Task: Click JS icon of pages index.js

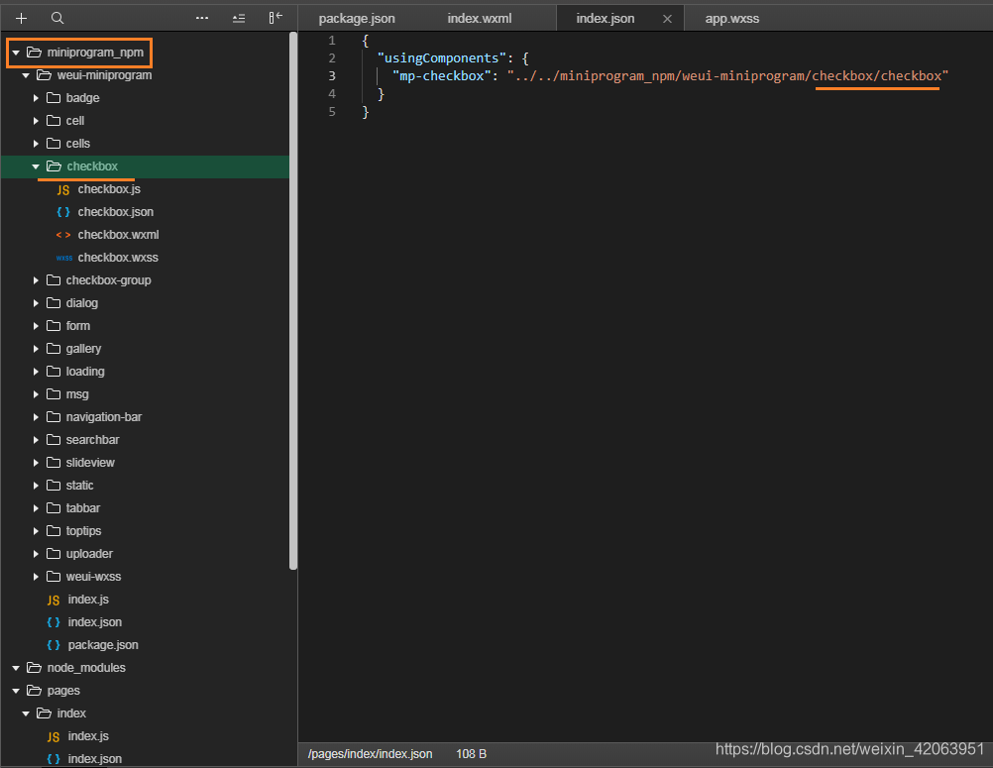Action: tap(54, 736)
